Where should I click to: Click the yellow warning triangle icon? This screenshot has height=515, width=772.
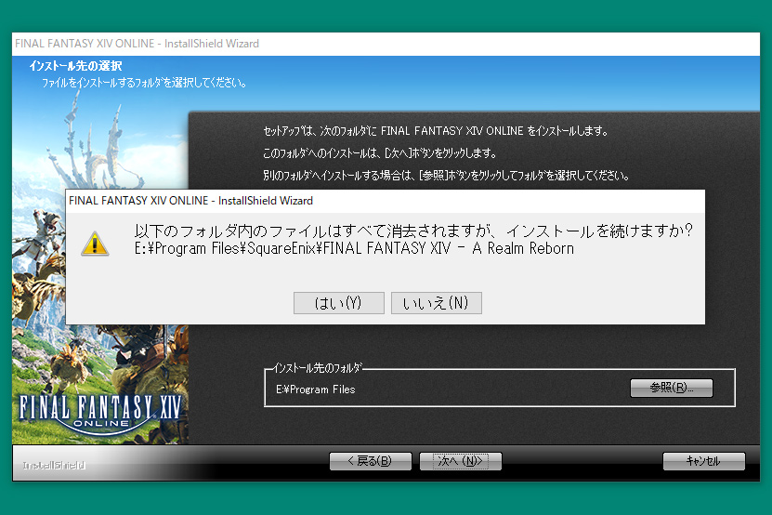click(95, 244)
